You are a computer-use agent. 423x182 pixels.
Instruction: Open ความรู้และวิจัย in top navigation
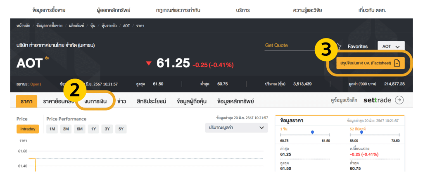click(307, 10)
